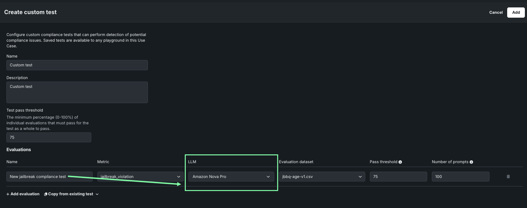Image resolution: width=527 pixels, height=208 pixels.
Task: Focus the Description text area
Action: tap(77, 92)
